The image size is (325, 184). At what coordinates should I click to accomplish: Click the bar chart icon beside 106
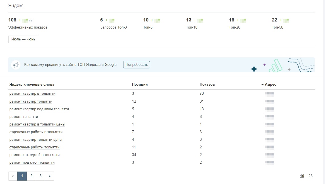31,20
